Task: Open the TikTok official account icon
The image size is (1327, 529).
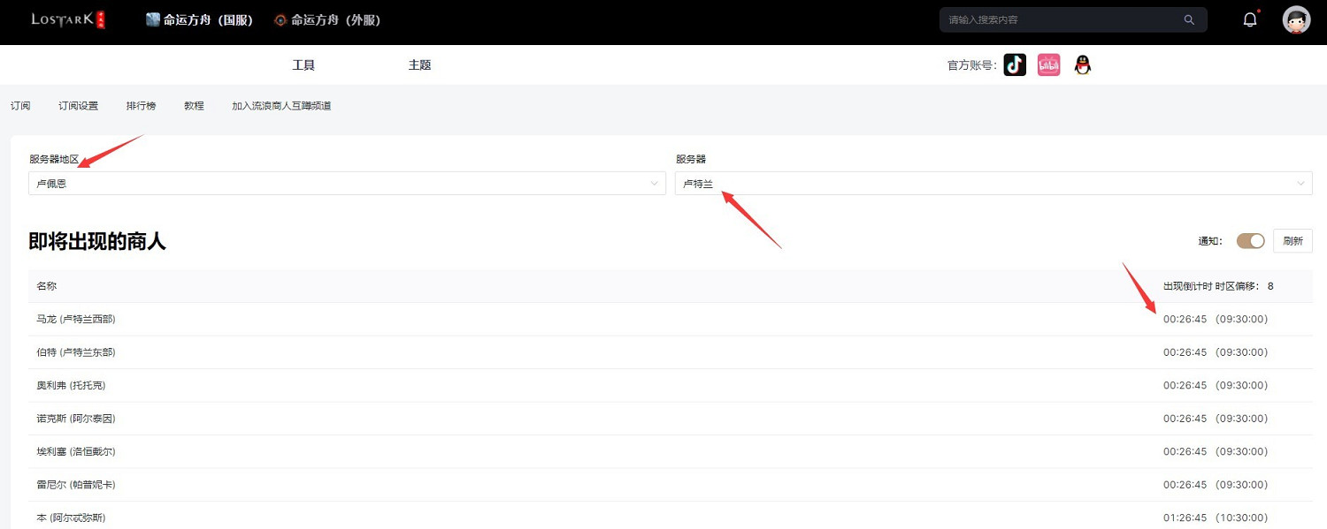Action: (1015, 64)
